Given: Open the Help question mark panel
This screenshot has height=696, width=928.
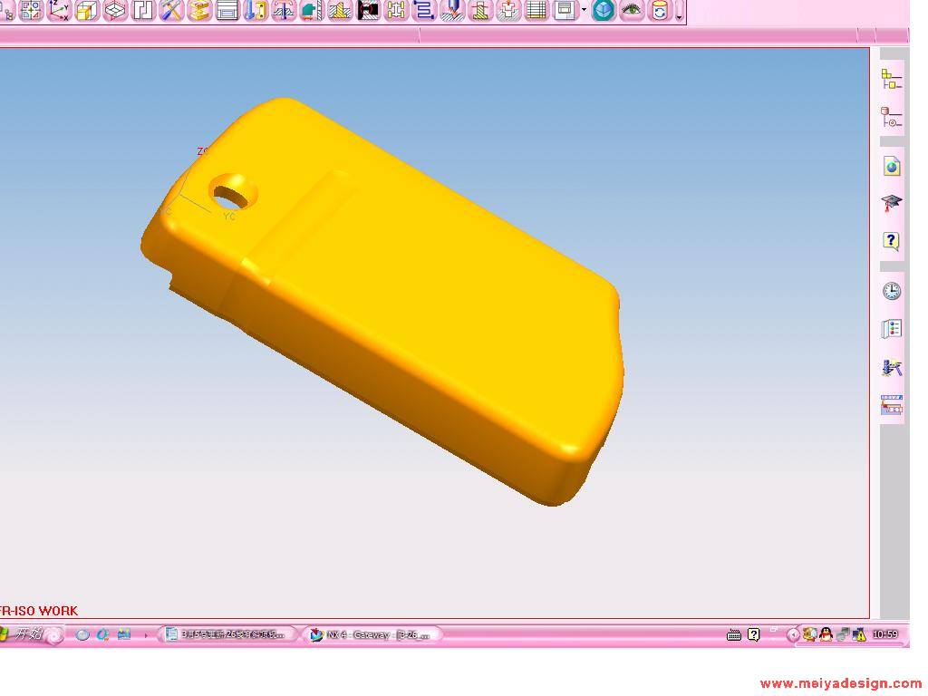Looking at the screenshot, I should (x=892, y=241).
